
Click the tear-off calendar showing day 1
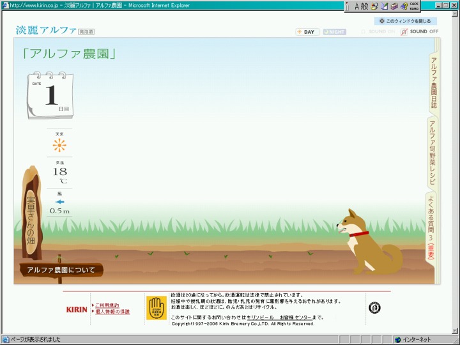[x=50, y=95]
